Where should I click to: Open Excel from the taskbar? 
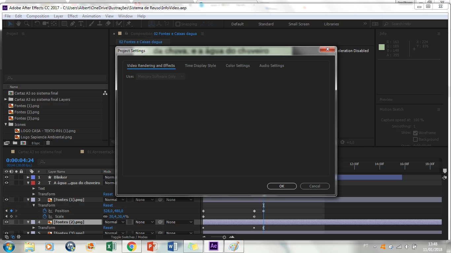(x=111, y=246)
